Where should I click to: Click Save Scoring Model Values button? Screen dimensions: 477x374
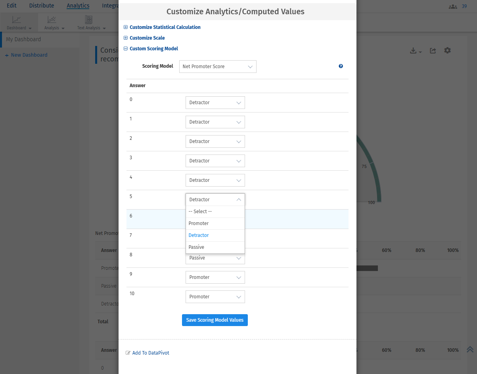point(215,320)
